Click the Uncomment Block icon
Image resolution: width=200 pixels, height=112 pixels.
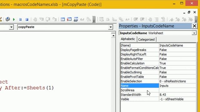pos(163,19)
